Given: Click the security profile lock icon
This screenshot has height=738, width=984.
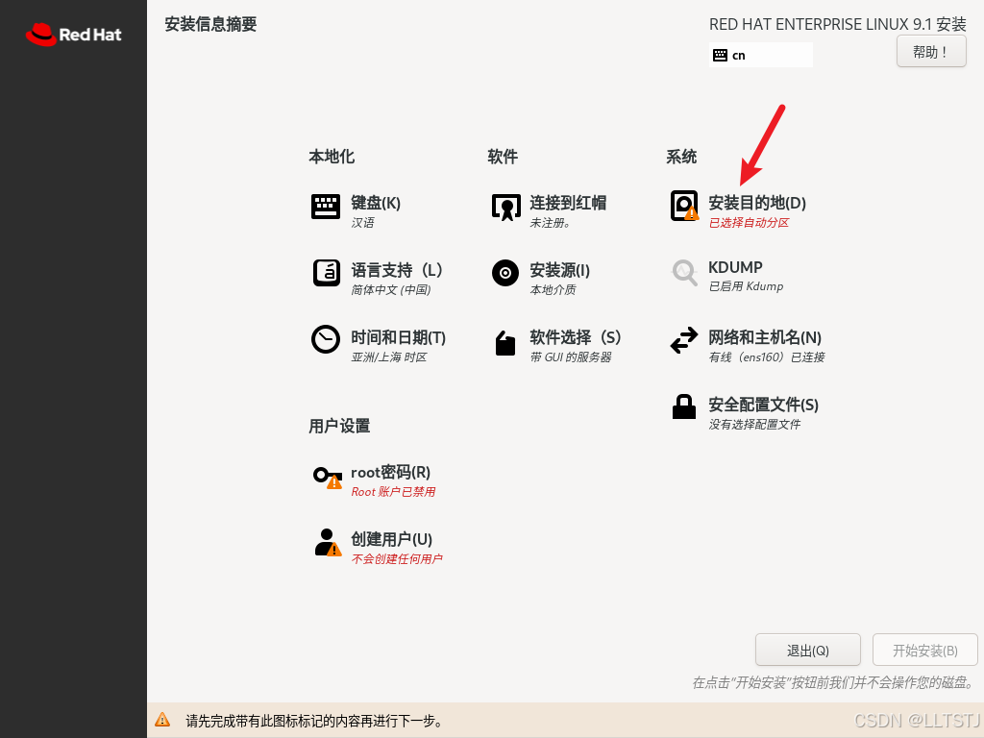Looking at the screenshot, I should 684,406.
